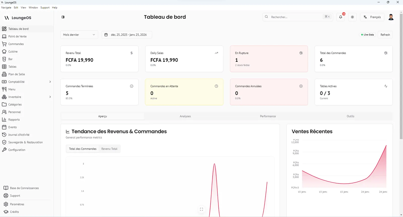Image resolution: width=403 pixels, height=217 pixels.
Task: Open Bar glass icon in sidebar
Action: pyautogui.click(x=4, y=59)
